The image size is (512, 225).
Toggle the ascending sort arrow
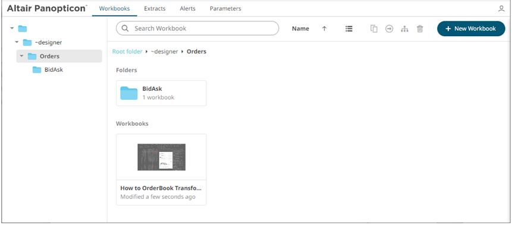point(324,28)
